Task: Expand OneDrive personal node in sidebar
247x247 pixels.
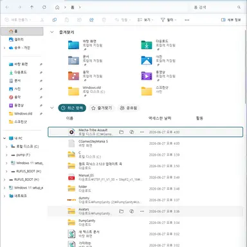Action: [5, 48]
